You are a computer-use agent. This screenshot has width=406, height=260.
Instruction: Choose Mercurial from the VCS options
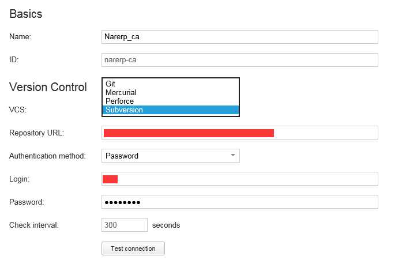121,92
